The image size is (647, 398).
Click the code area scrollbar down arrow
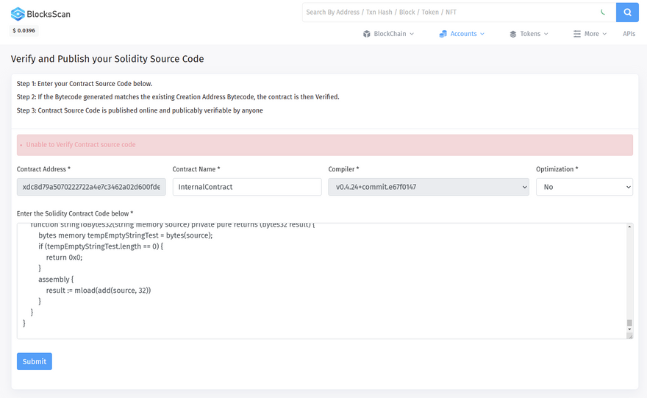pyautogui.click(x=629, y=329)
